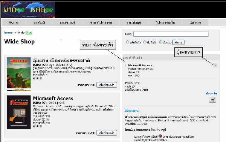Image resolution: width=226 pixels, height=142 pixels.
Task: Open the third navigation menu item
Action: [67, 22]
